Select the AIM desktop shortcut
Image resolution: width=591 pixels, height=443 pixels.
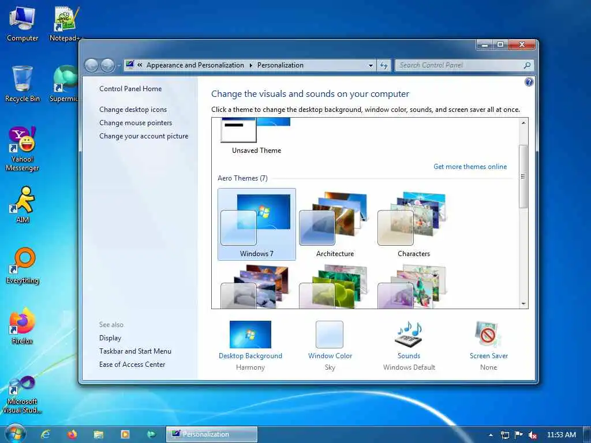click(x=23, y=205)
